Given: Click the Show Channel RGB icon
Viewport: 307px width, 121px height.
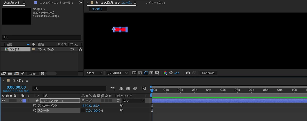Looking at the screenshot, I should coord(165,73).
